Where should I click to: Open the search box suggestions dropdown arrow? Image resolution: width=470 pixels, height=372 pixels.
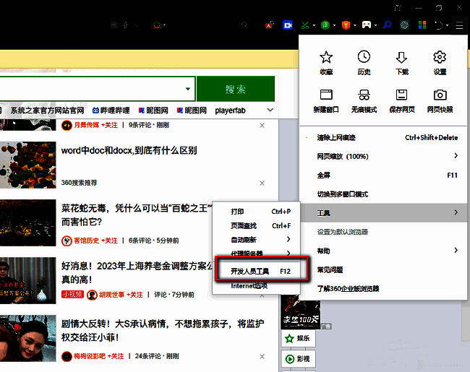[x=188, y=89]
